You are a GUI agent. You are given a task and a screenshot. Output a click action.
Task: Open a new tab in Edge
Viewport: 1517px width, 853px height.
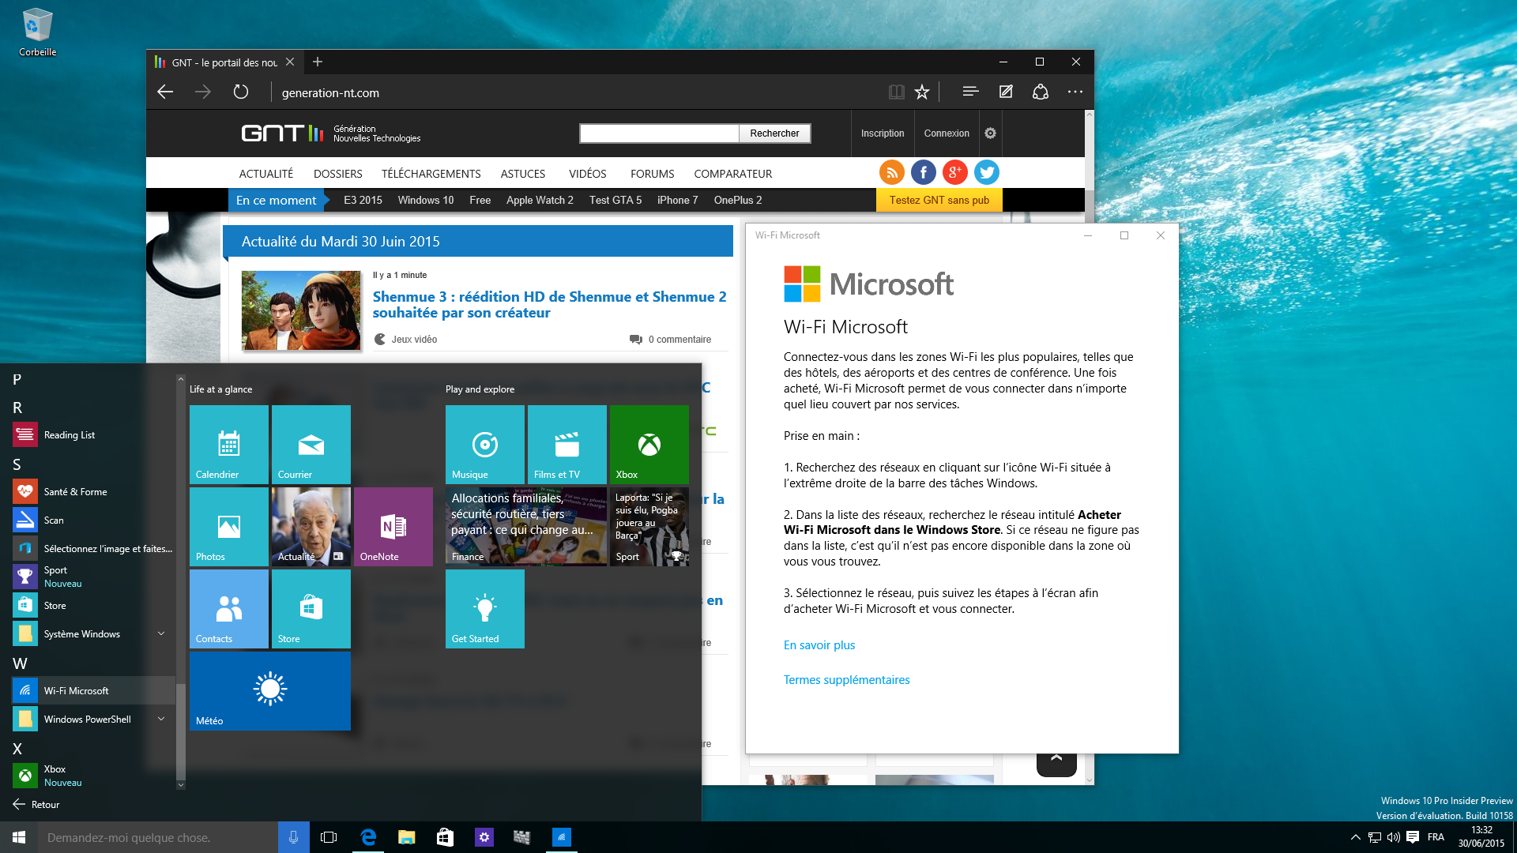coord(318,62)
